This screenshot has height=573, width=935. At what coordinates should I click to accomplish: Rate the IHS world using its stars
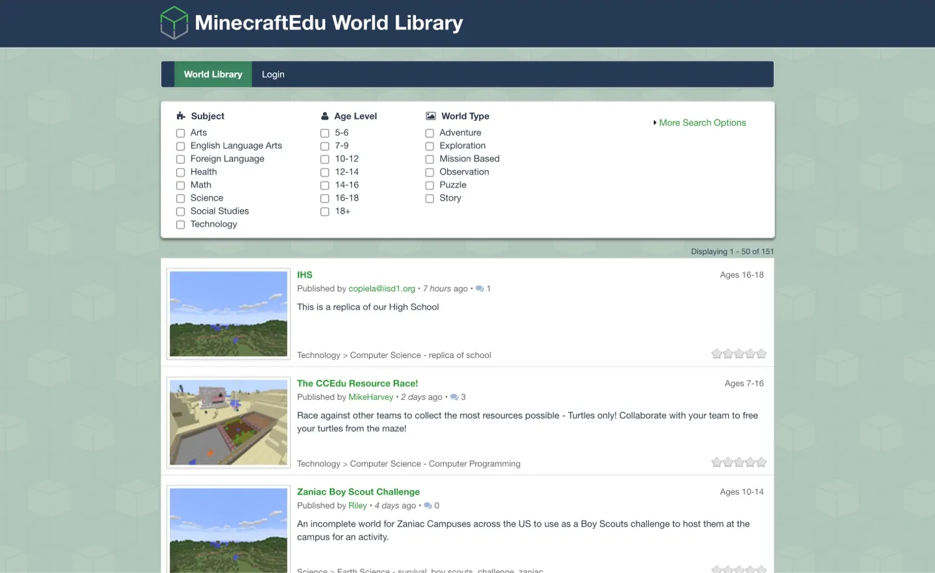click(739, 354)
